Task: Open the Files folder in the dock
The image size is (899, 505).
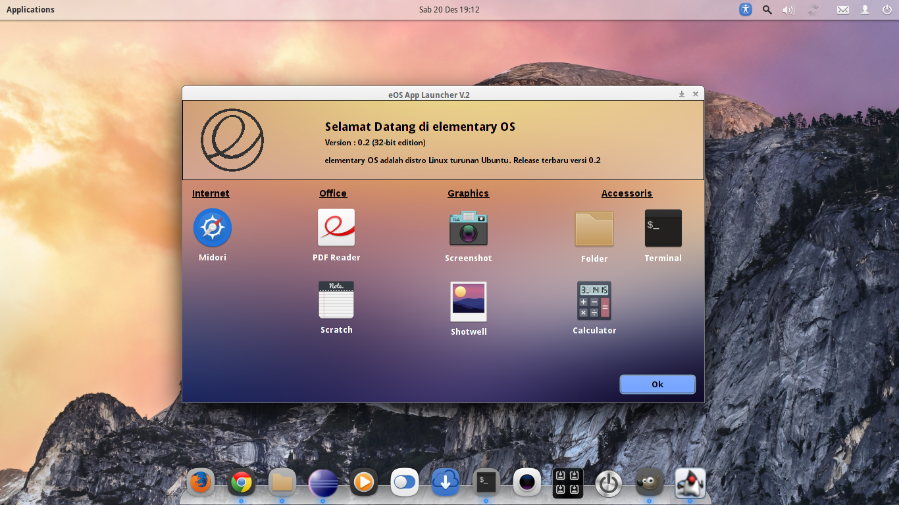Action: pyautogui.click(x=282, y=483)
